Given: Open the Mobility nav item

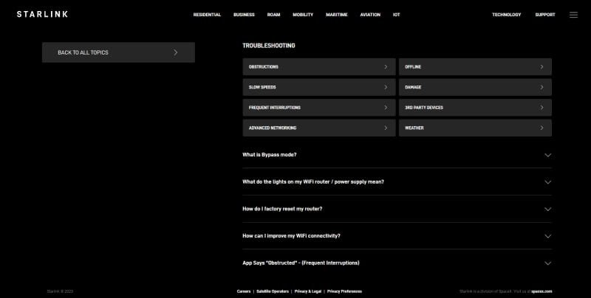Looking at the screenshot, I should pos(303,15).
